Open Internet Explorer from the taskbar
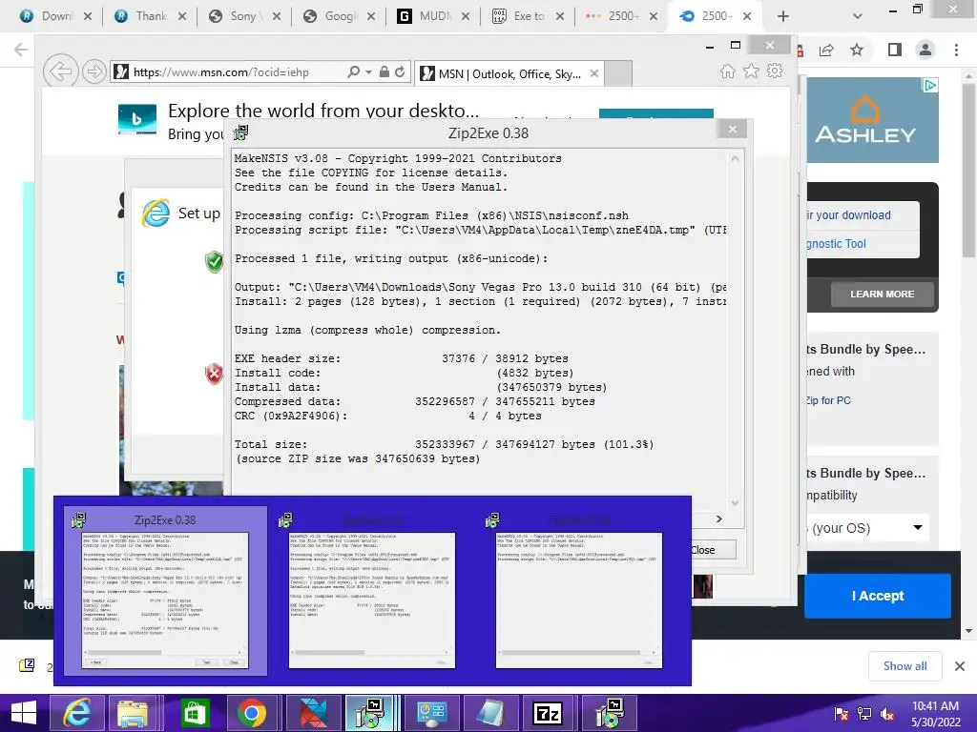The height and width of the screenshot is (732, 977). (x=78, y=713)
